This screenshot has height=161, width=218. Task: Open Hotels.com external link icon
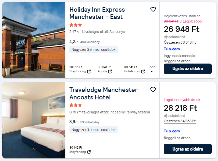(143, 71)
